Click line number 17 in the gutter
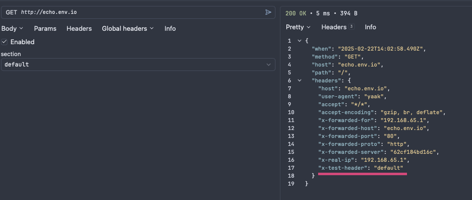472x200 pixels. 290,168
